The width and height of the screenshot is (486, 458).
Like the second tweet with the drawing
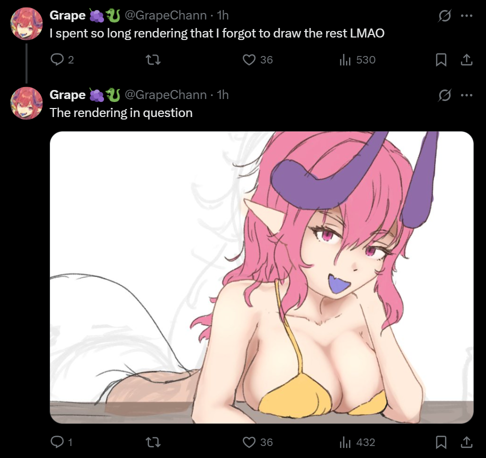[257, 442]
